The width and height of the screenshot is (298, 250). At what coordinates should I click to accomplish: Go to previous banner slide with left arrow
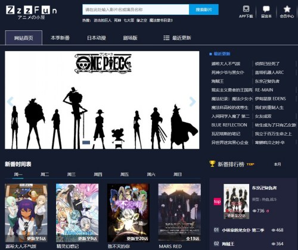tap(10, 101)
